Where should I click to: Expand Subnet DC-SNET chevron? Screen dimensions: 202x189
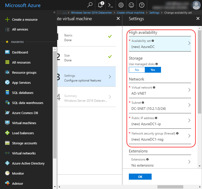[x=189, y=105]
